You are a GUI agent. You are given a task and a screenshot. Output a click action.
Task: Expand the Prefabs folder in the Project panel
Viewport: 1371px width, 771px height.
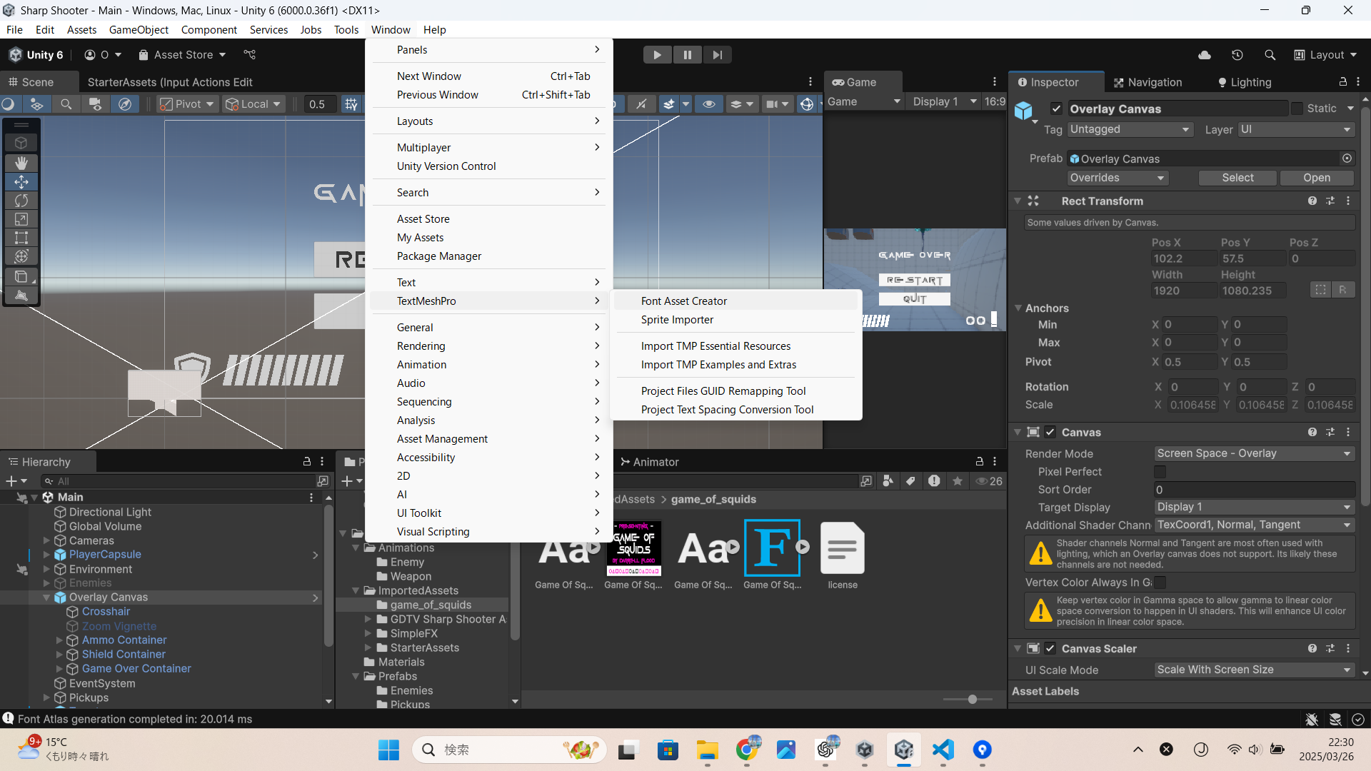pos(356,676)
